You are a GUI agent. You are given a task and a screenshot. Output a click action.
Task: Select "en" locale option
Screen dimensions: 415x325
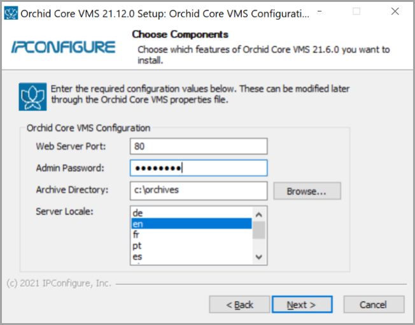(191, 223)
